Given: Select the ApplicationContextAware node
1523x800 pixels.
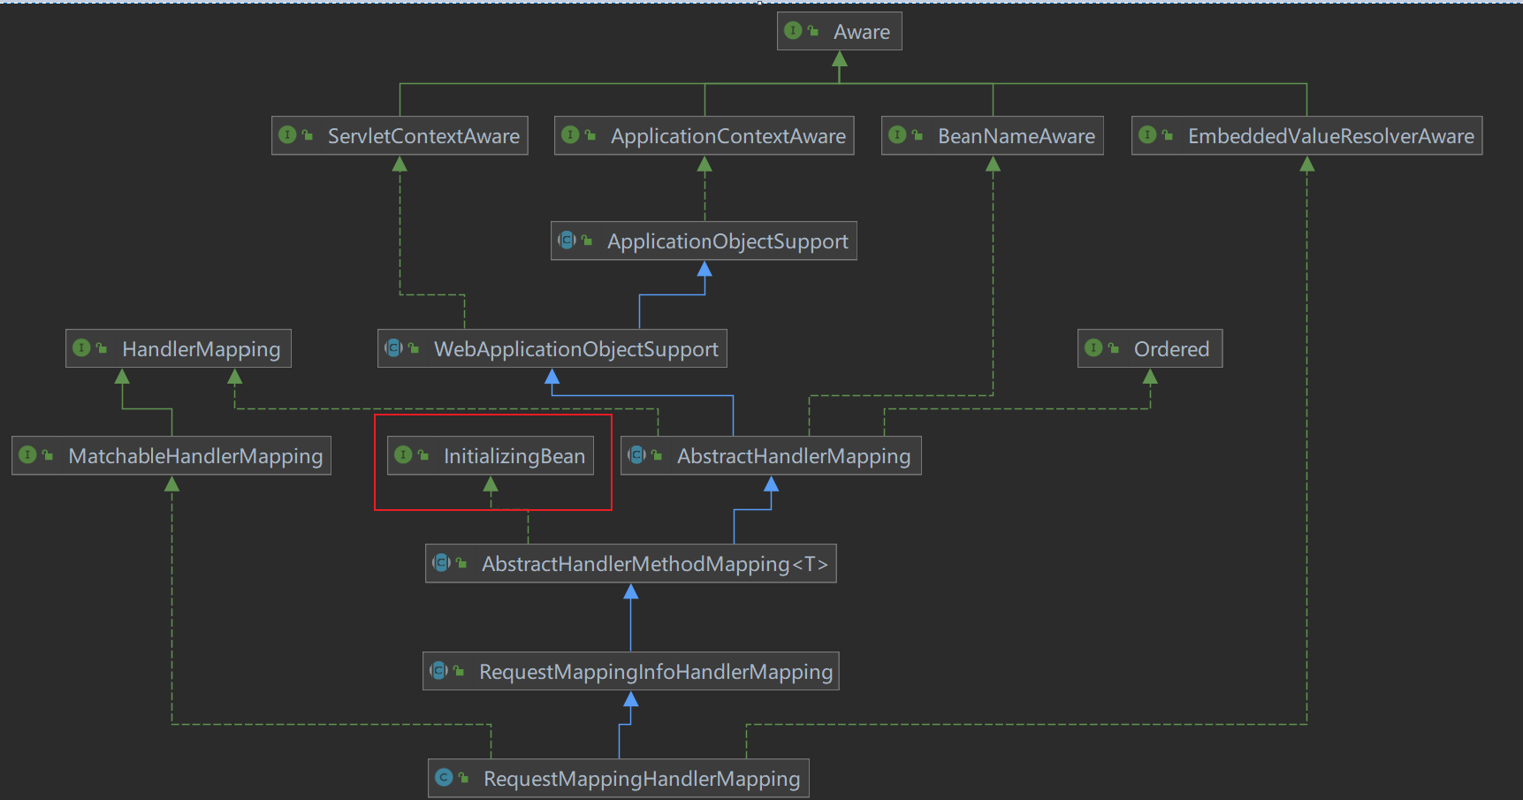Looking at the screenshot, I should tap(704, 136).
